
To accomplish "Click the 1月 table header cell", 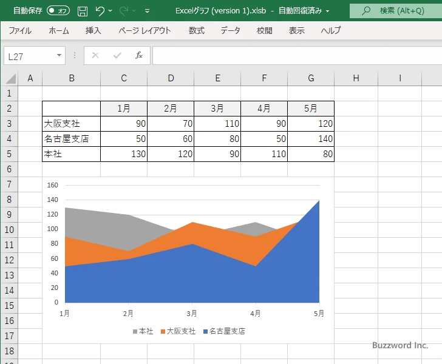I will 124,109.
